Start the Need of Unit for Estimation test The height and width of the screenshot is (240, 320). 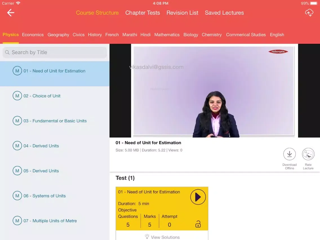pyautogui.click(x=198, y=197)
